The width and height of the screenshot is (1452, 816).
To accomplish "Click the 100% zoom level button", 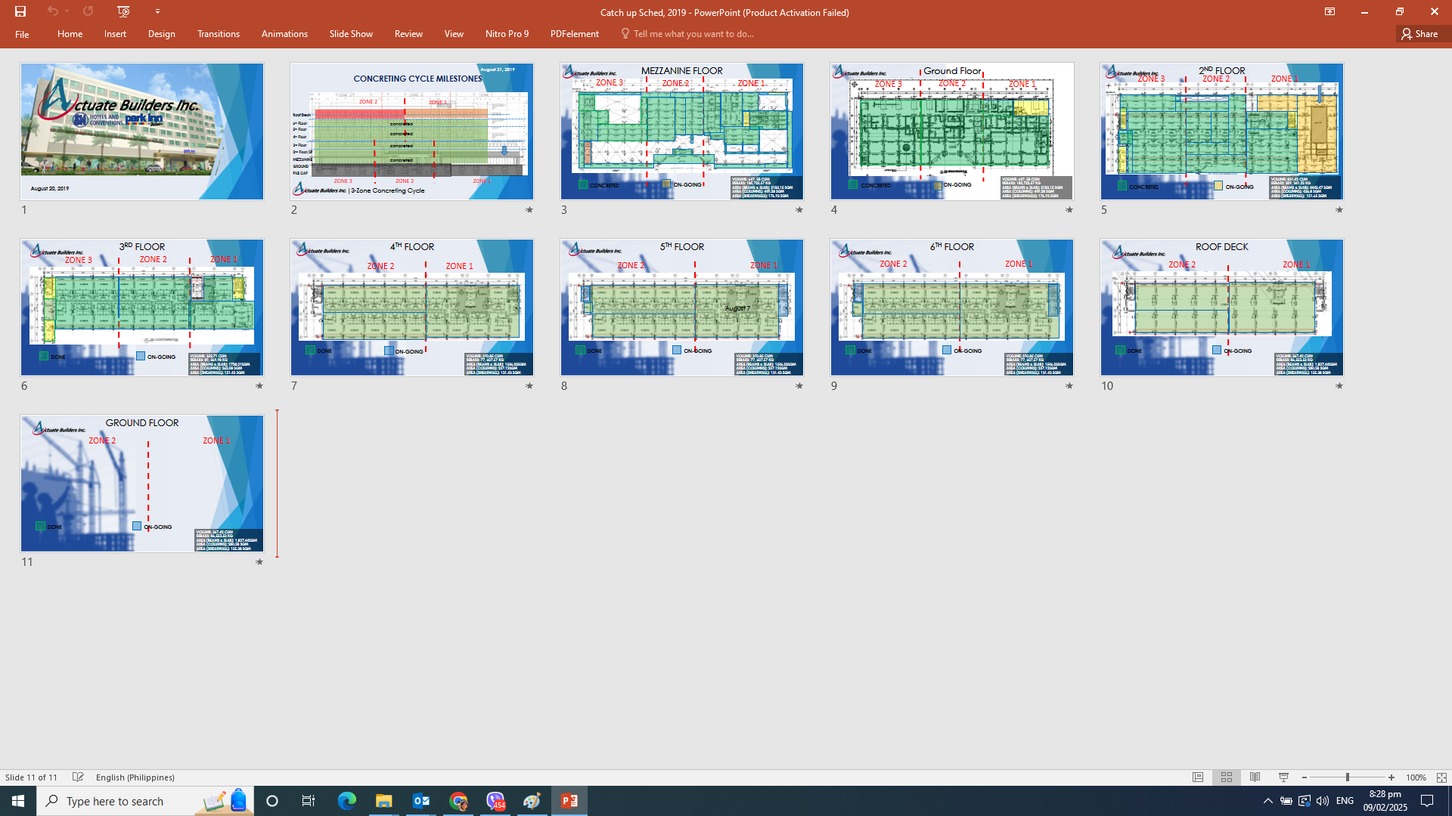I will tap(1416, 777).
